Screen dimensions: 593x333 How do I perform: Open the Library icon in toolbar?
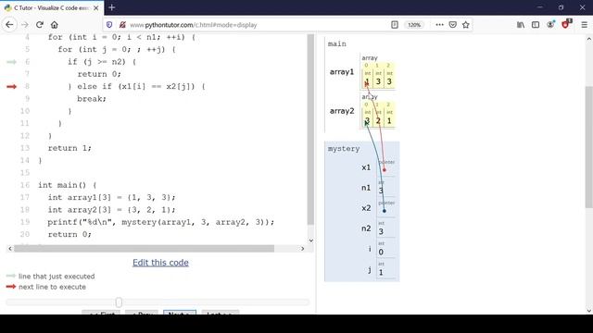tap(521, 25)
